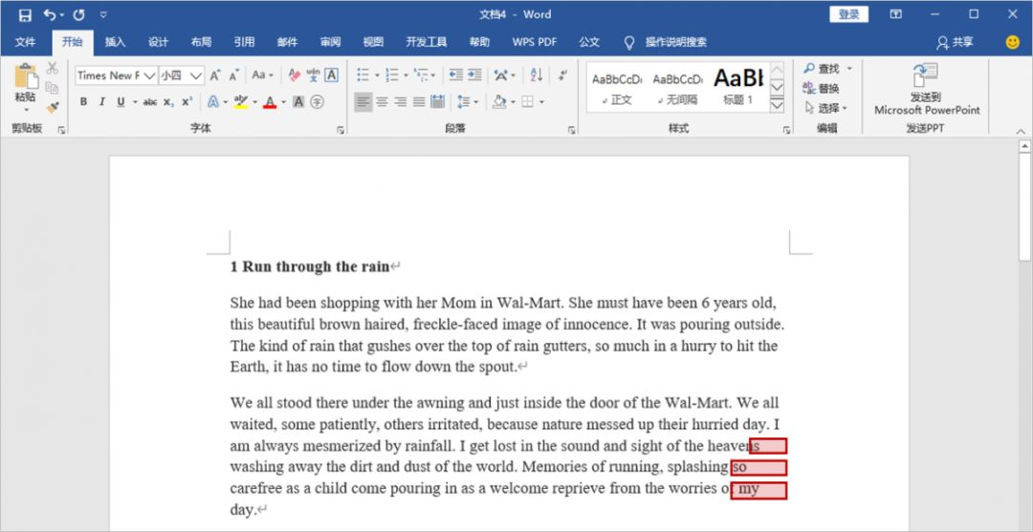Viewport: 1033px width, 532px height.
Task: Click the Save icon in title bar
Action: [x=25, y=14]
